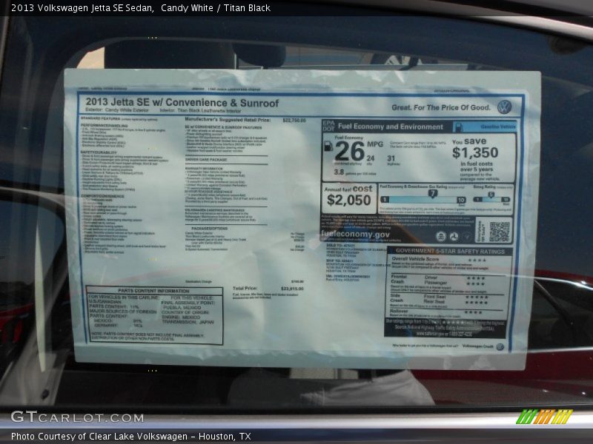Click 'PARTS CONTENT INFORMATION' heading
This screenshot has height=444, width=593.
coord(153,291)
